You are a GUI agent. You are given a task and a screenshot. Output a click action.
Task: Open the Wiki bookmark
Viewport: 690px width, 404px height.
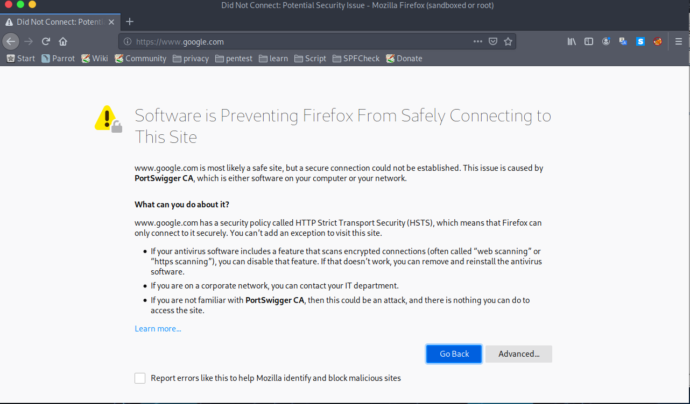click(x=95, y=59)
